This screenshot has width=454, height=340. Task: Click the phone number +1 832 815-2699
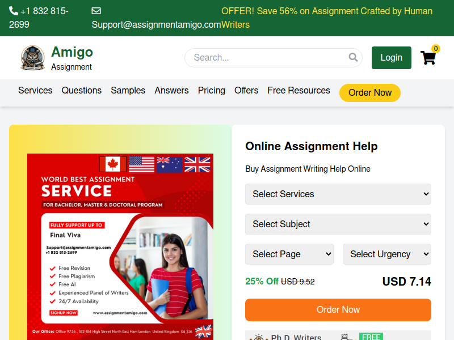click(39, 18)
